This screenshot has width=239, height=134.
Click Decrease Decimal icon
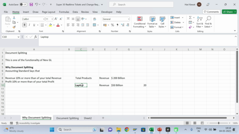tap(128, 25)
